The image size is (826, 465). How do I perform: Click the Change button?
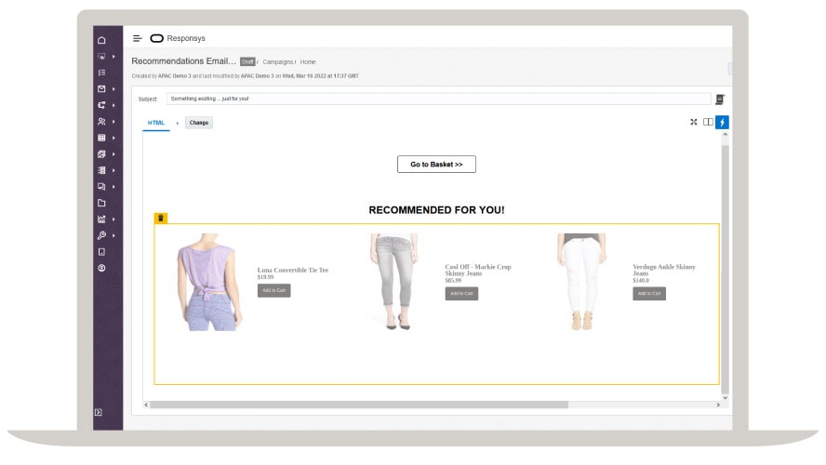tap(199, 123)
